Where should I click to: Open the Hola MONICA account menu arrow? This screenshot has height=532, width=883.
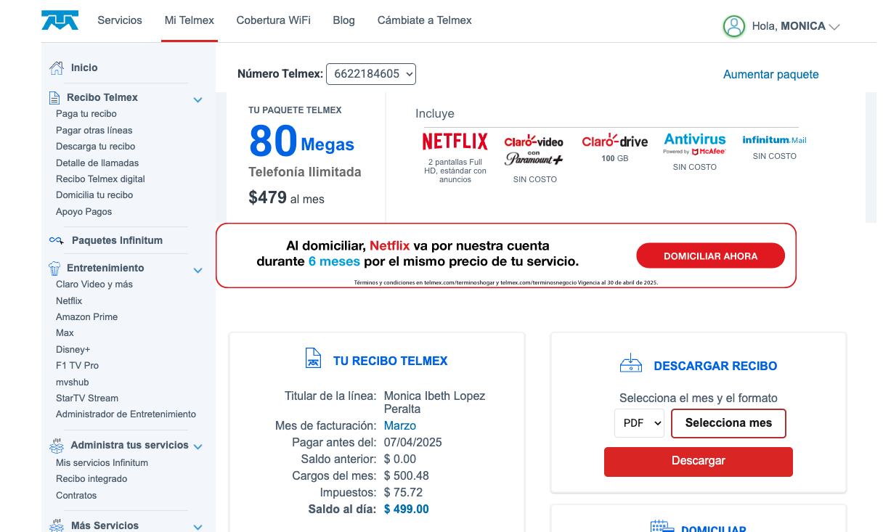[834, 27]
